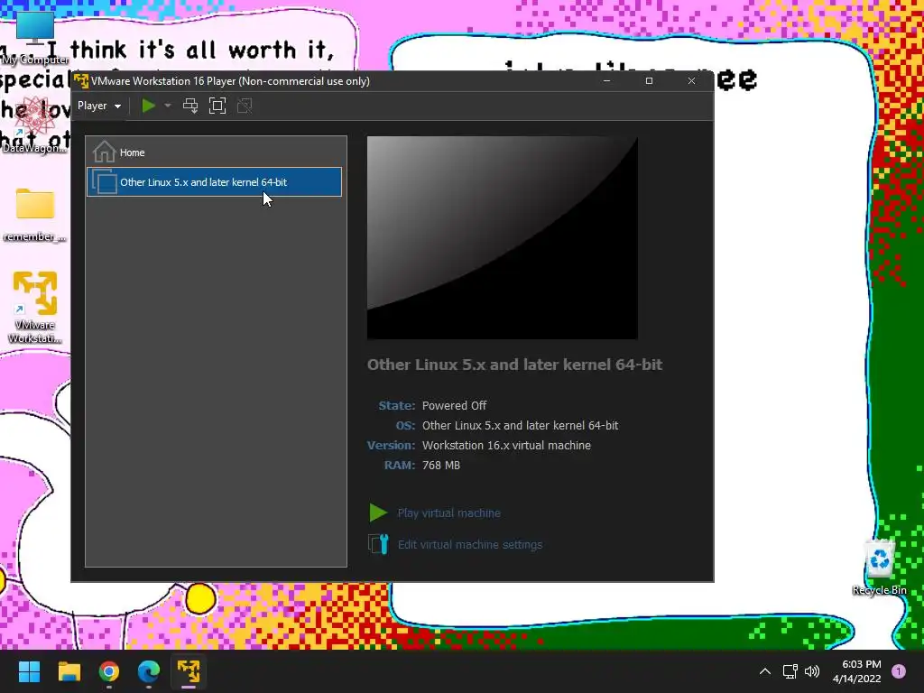Click the 768 MB RAM value

[440, 466]
